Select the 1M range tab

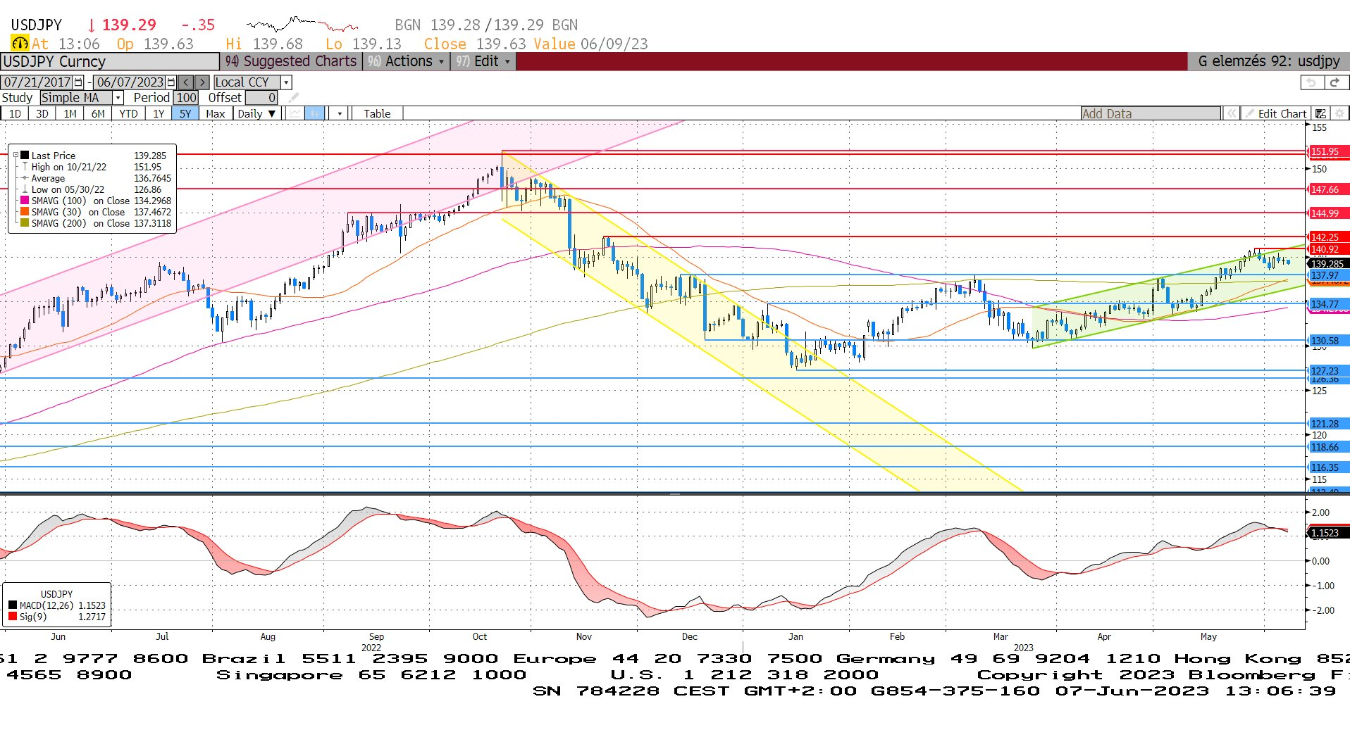[70, 113]
